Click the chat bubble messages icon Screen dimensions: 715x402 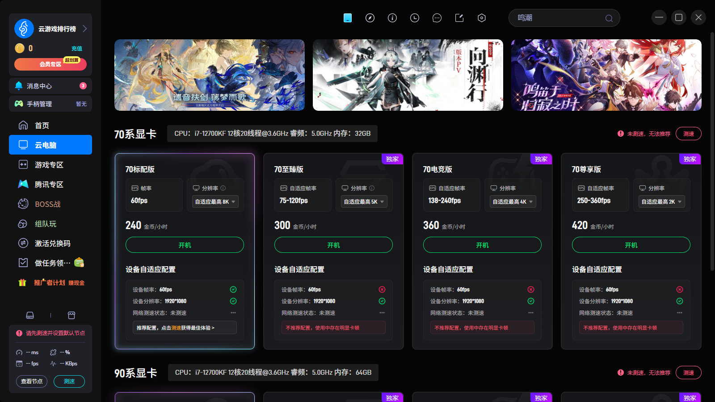point(437,18)
